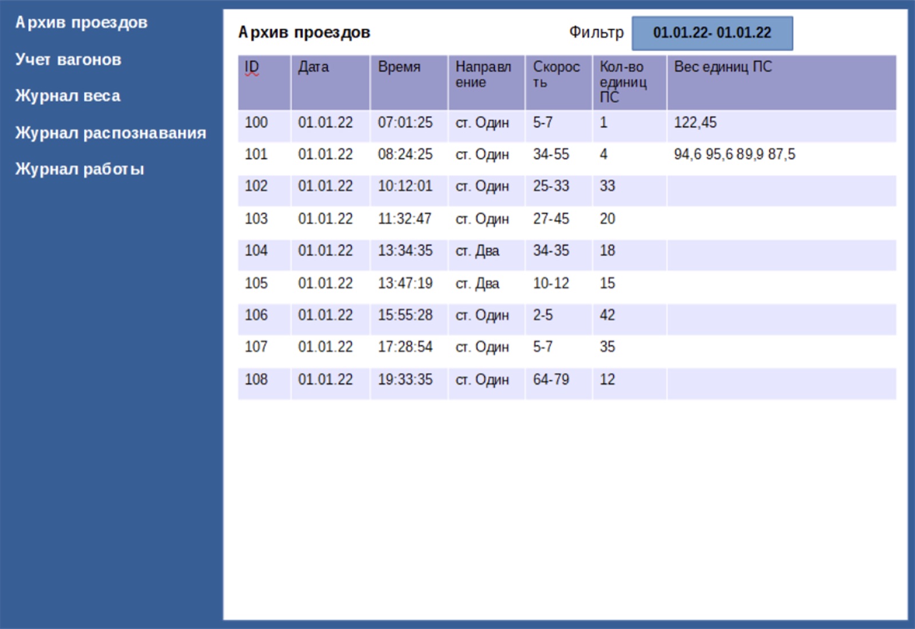This screenshot has height=629, width=915.
Task: Click speed value 2-5
Action: [x=543, y=315]
